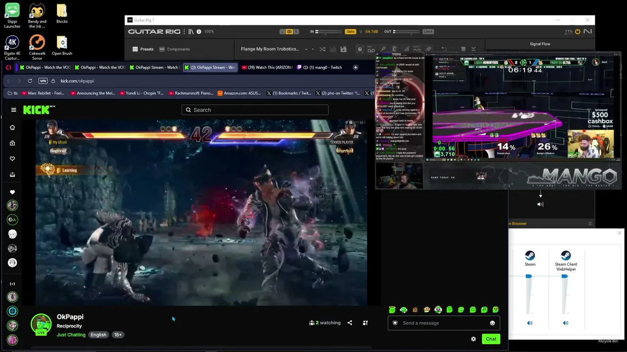Toggle stereo link channel button in Guitar Rig
This screenshot has width=627, height=352.
point(289,32)
